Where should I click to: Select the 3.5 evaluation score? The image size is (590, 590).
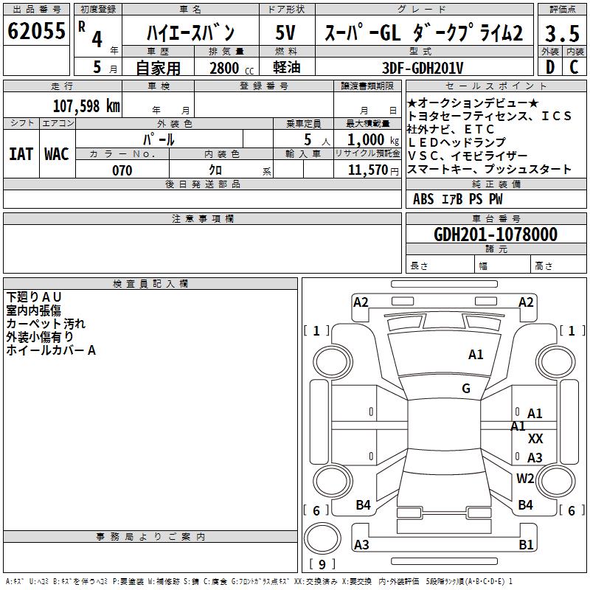562,33
